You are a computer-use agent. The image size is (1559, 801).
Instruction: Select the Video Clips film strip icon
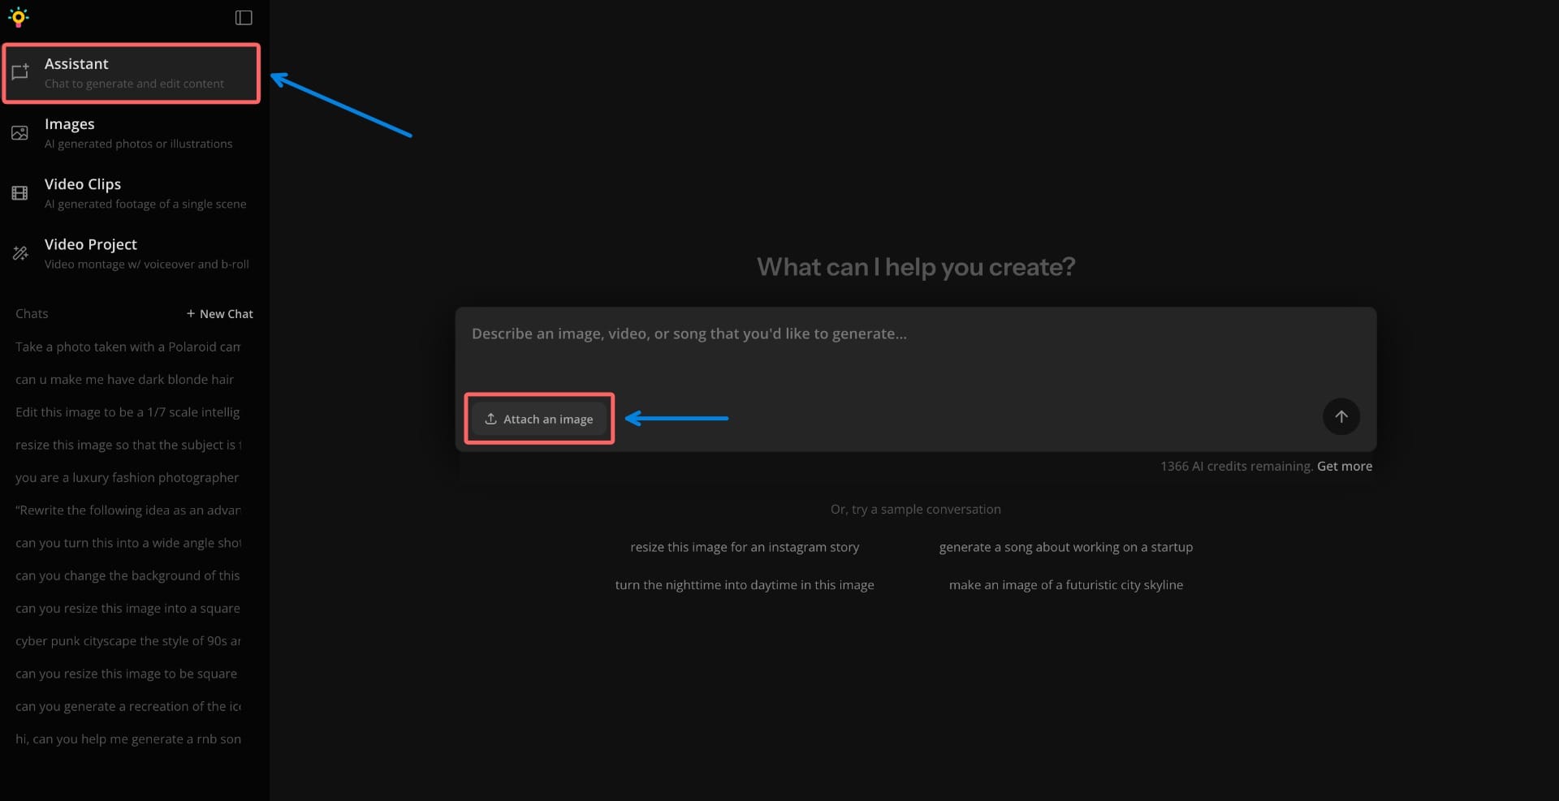[19, 193]
